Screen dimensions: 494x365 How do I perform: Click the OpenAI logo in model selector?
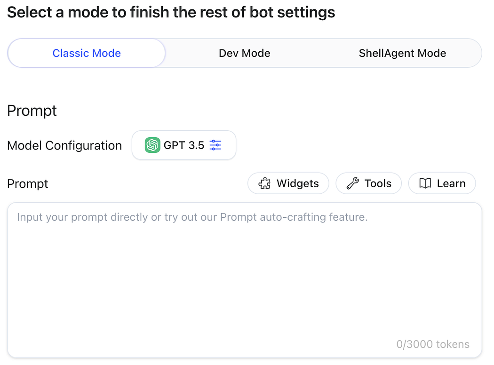tap(152, 145)
